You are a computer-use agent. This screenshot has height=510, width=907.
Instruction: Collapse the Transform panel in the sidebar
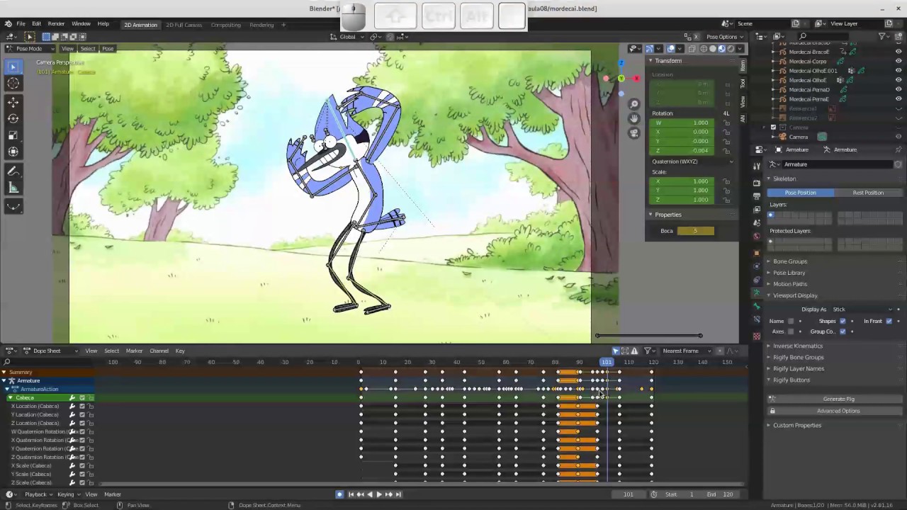pos(667,61)
